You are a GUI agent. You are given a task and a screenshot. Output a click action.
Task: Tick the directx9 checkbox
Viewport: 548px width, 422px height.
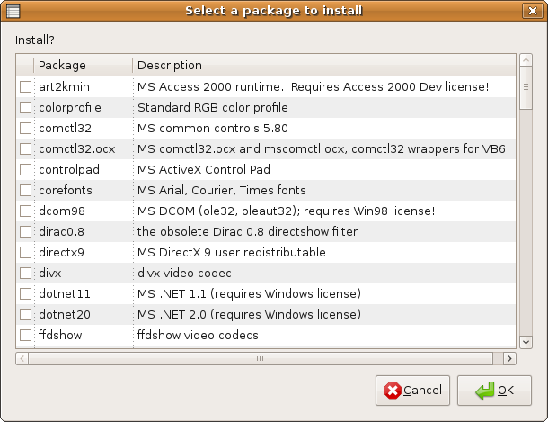coord(25,252)
